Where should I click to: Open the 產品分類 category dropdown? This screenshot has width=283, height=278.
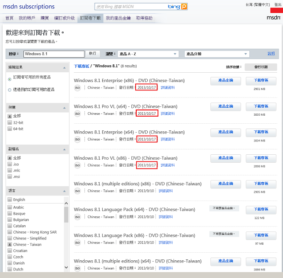point(217,54)
